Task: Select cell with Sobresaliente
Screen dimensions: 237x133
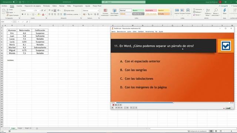Action: [x=40, y=48]
